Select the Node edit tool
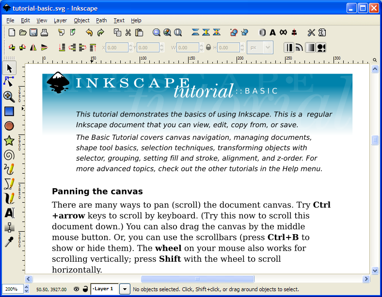382x297 pixels. (9, 81)
